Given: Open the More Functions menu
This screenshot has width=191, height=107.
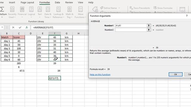Looking at the screenshot, I should 80,12.
